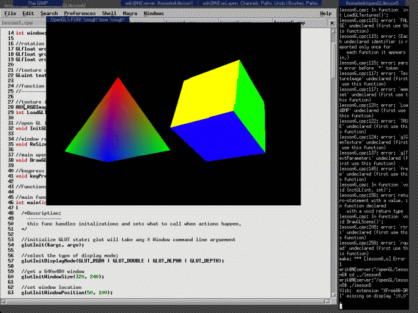Open the Windows menu
418x313 pixels.
(154, 13)
